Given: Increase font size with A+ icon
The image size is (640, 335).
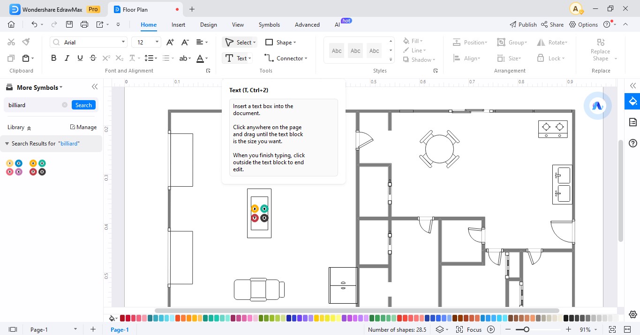Looking at the screenshot, I should coord(170,42).
